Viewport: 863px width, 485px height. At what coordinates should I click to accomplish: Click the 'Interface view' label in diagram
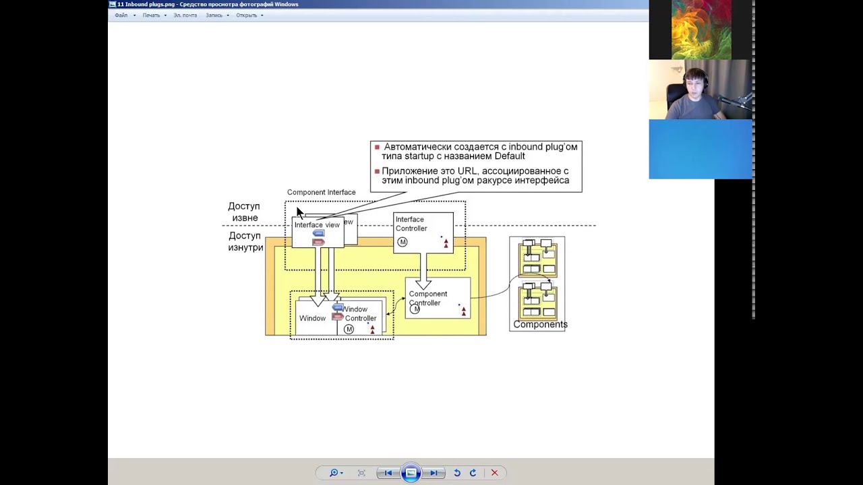[x=317, y=224]
